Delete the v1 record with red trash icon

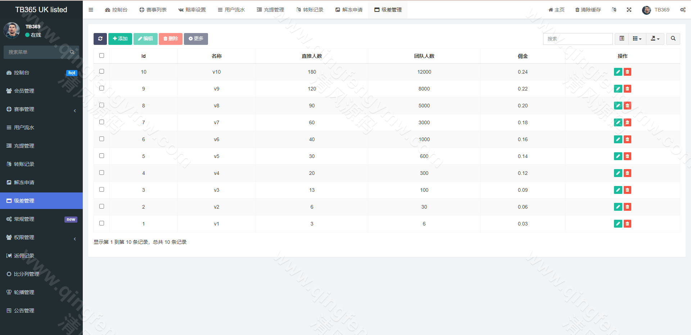(x=627, y=223)
